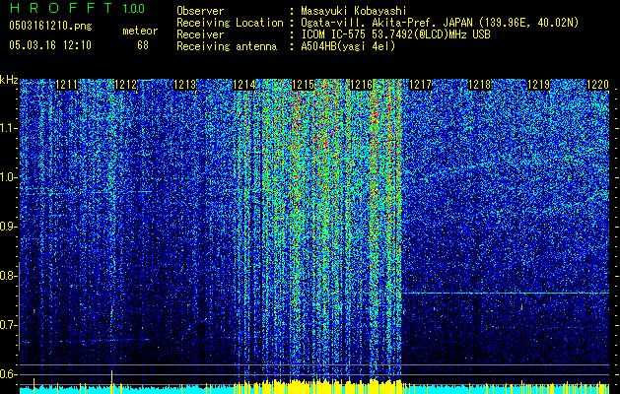This screenshot has width=620, height=394.
Task: Click the horizontal carrier line after 1217
Action: pyautogui.click(x=506, y=294)
